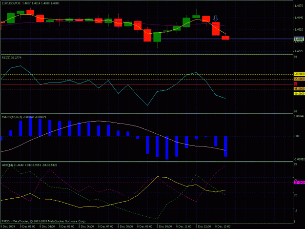
Task: Click the current price 1.4800 label
Action: tap(299, 39)
